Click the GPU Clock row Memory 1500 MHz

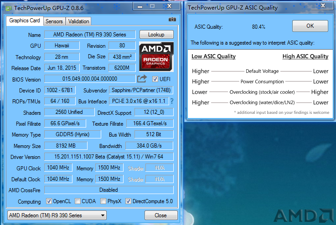coord(109,168)
